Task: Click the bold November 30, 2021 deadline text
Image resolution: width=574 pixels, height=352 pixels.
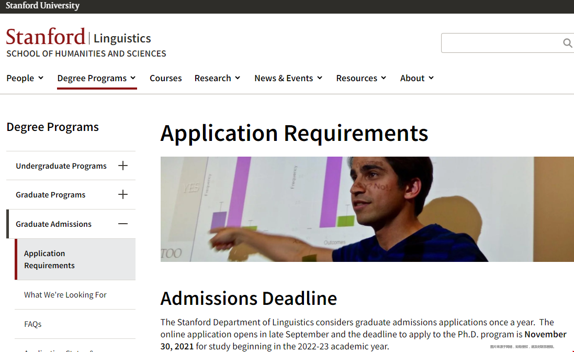Action: pos(363,340)
